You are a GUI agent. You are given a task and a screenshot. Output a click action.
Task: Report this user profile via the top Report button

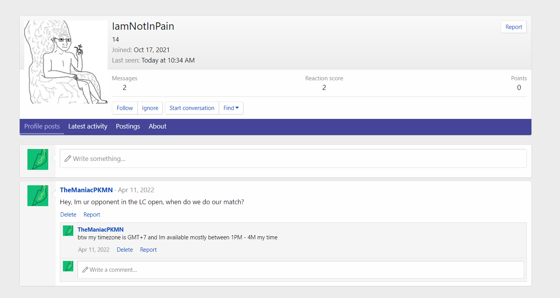513,27
